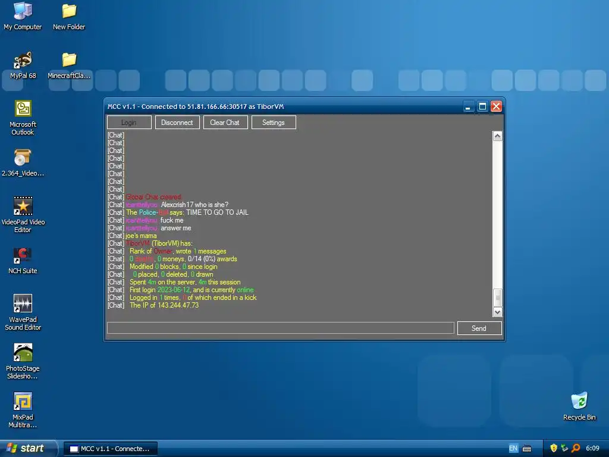Open the Windows start menu
Image resolution: width=609 pixels, height=457 pixels.
(28, 449)
